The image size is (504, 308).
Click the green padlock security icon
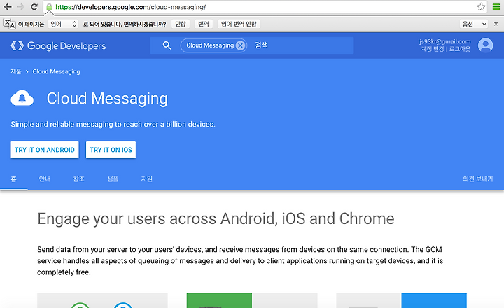coord(49,7)
